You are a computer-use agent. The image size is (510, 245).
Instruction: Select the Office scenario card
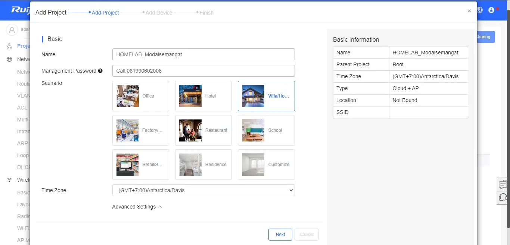pyautogui.click(x=141, y=96)
